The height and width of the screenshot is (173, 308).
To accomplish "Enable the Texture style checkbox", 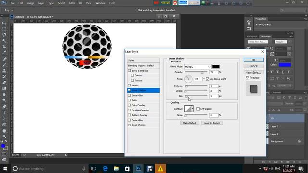I will point(132,80).
